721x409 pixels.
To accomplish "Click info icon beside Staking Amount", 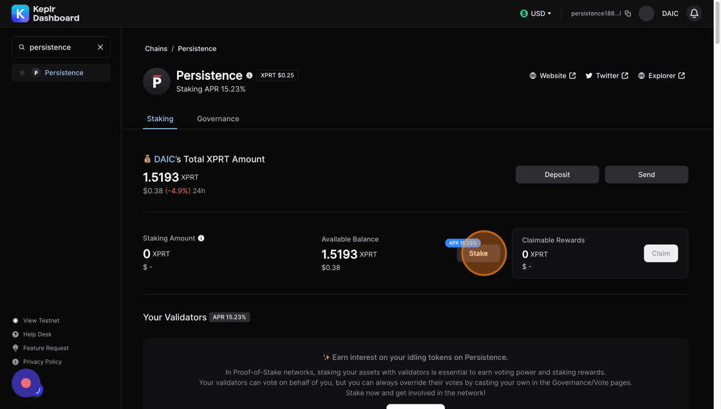I will pyautogui.click(x=201, y=238).
